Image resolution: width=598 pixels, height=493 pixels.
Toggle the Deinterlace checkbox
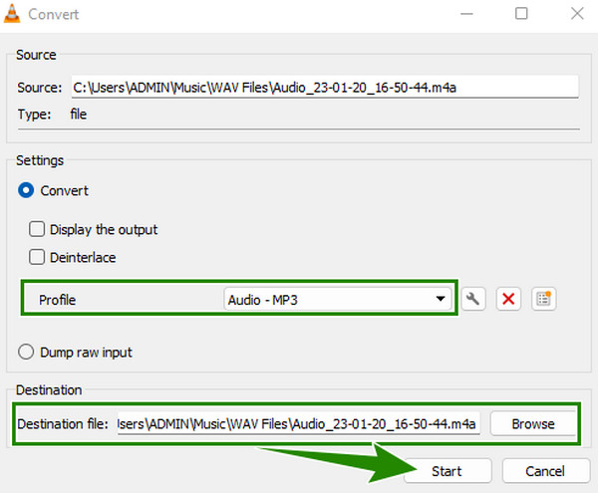tap(37, 257)
